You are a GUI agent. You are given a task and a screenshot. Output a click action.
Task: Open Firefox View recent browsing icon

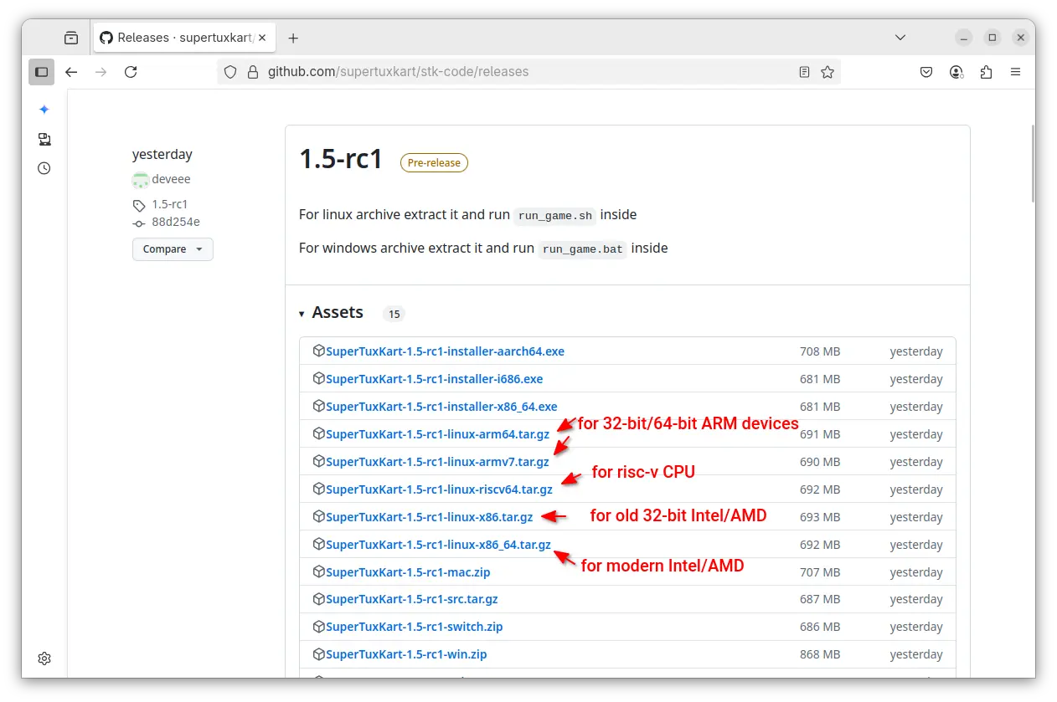71,38
